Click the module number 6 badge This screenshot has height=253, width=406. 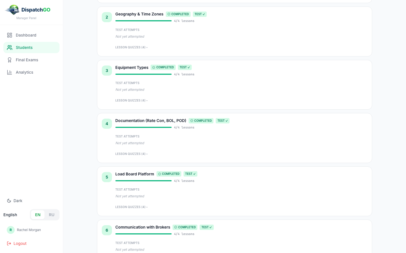click(x=107, y=230)
